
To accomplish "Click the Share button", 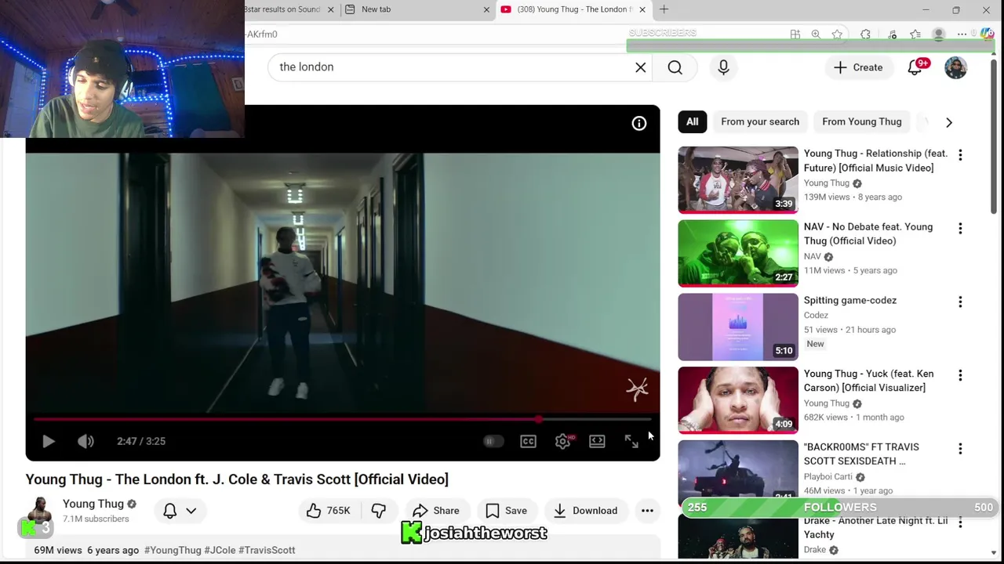I will pyautogui.click(x=436, y=511).
